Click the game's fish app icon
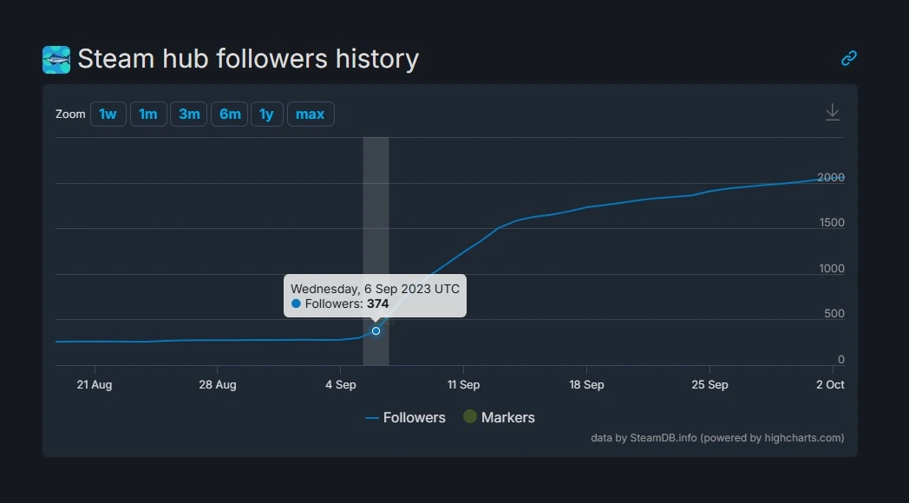The height and width of the screenshot is (503, 909). tap(56, 60)
